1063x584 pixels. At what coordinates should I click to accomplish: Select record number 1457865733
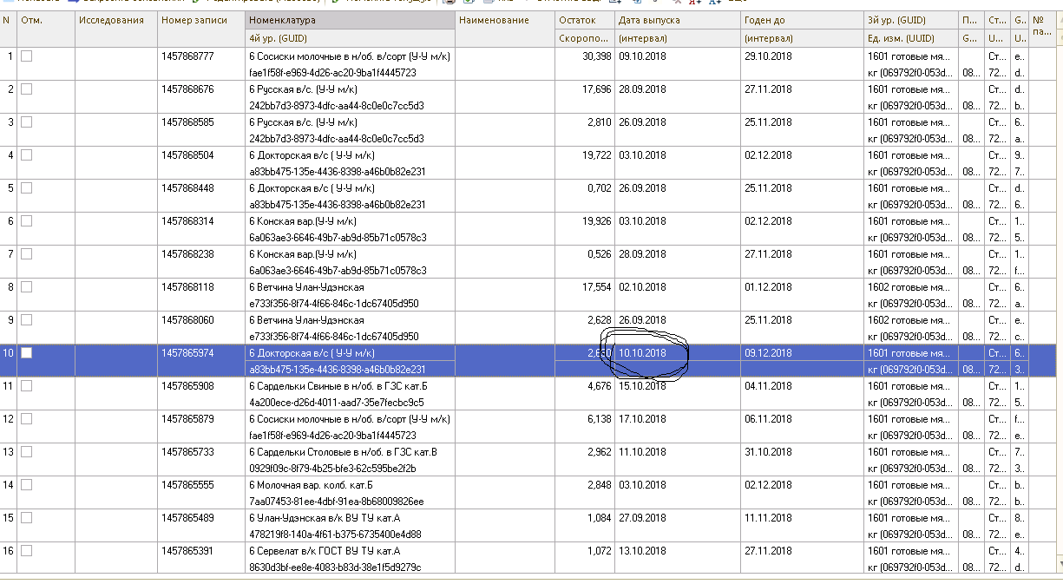pyautogui.click(x=187, y=452)
